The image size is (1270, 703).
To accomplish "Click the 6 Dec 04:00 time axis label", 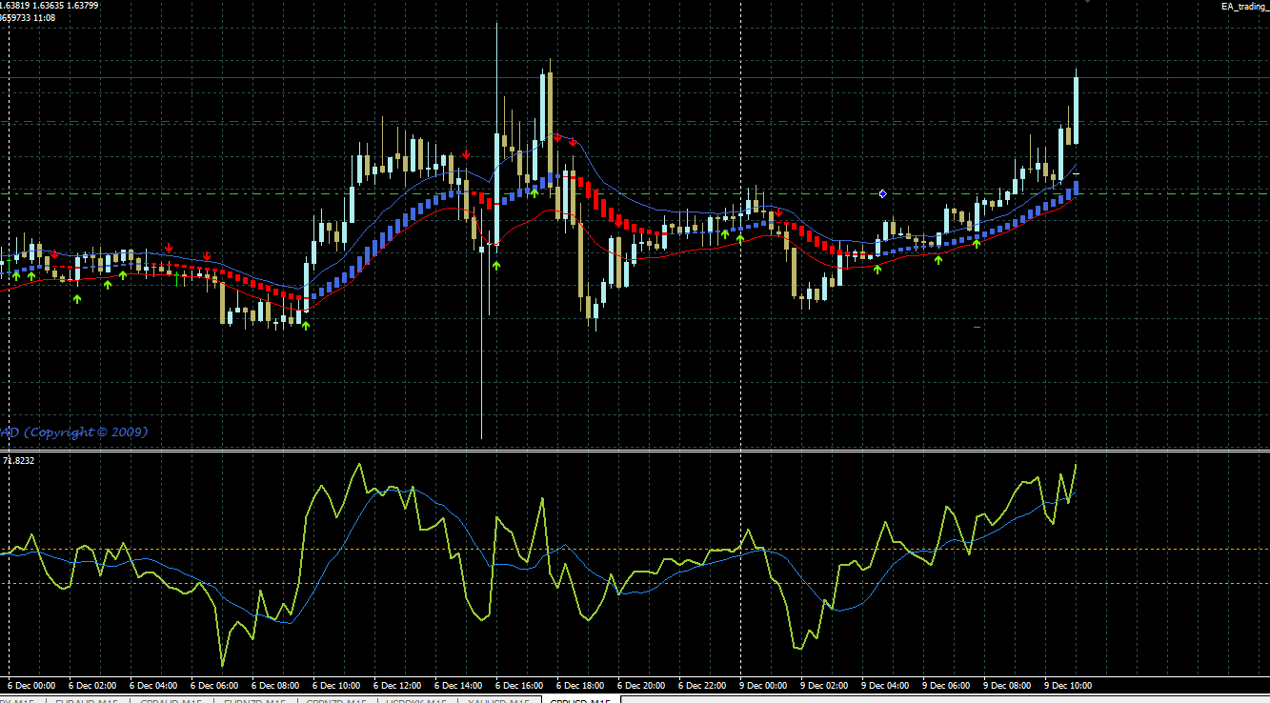I will 155,685.
